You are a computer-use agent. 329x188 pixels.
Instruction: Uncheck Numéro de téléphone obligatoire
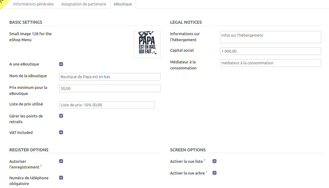coord(61,178)
